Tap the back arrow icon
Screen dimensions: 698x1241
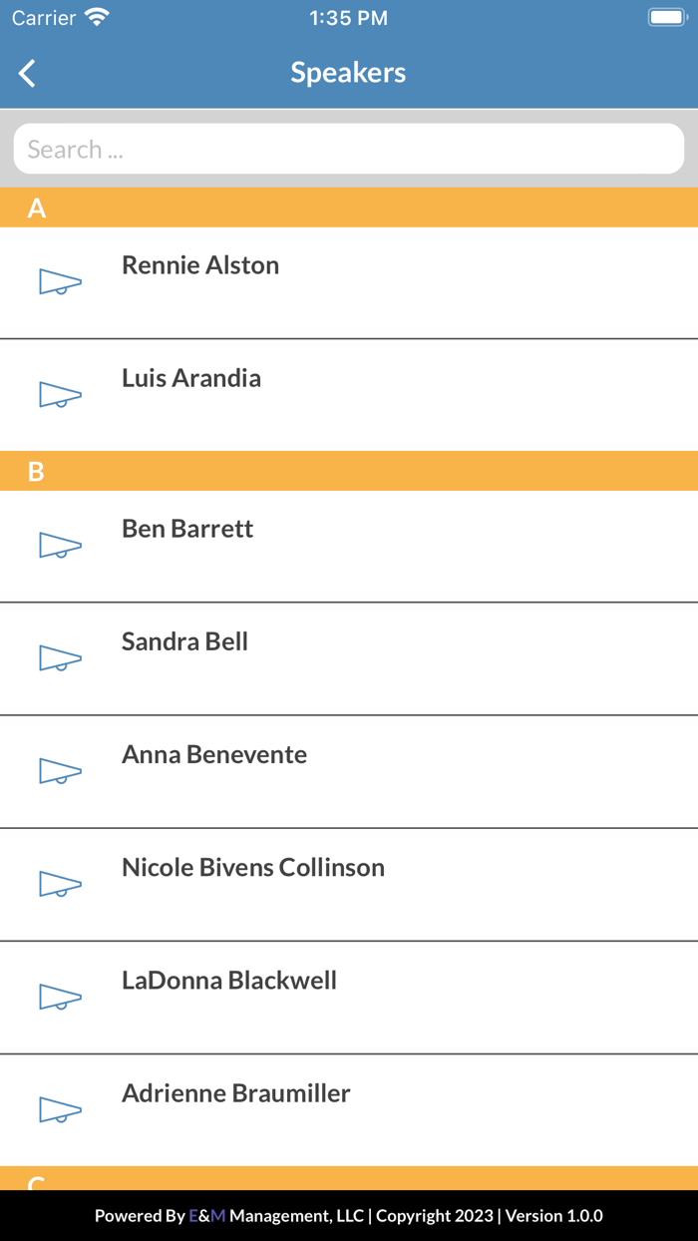point(28,73)
